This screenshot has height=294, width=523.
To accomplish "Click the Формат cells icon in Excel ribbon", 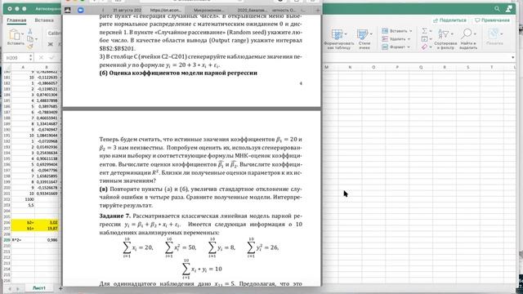I will [x=385, y=47].
